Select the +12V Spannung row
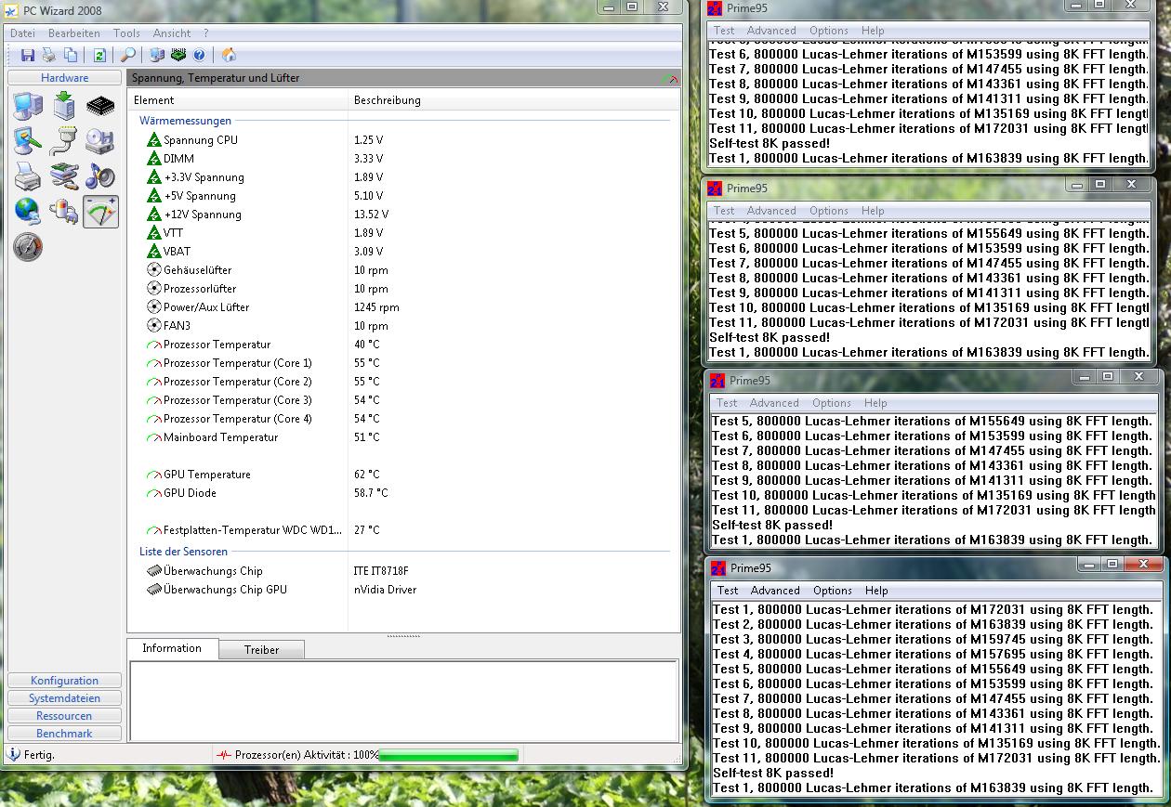The height and width of the screenshot is (807, 1171). (403, 215)
